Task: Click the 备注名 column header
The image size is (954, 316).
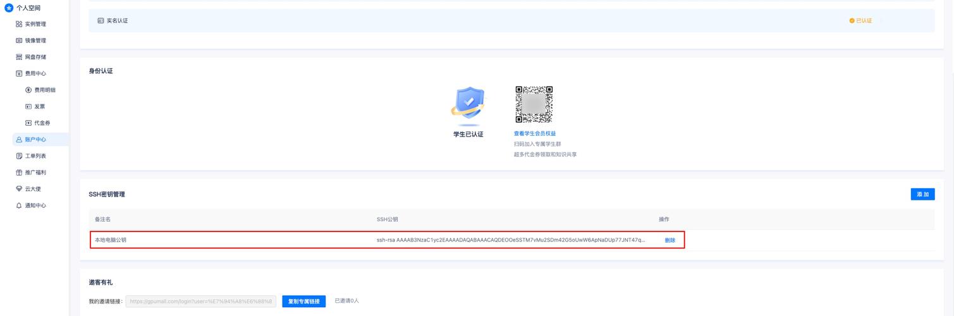Action: pos(102,219)
